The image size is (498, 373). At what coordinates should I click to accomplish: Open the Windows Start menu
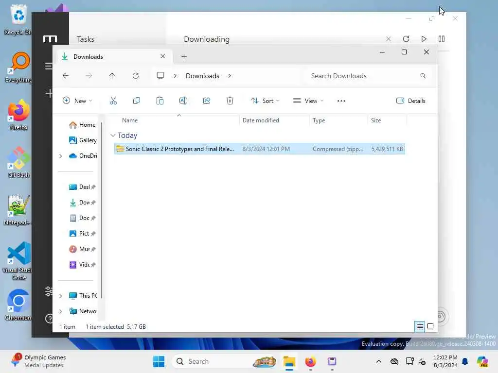[x=159, y=361]
